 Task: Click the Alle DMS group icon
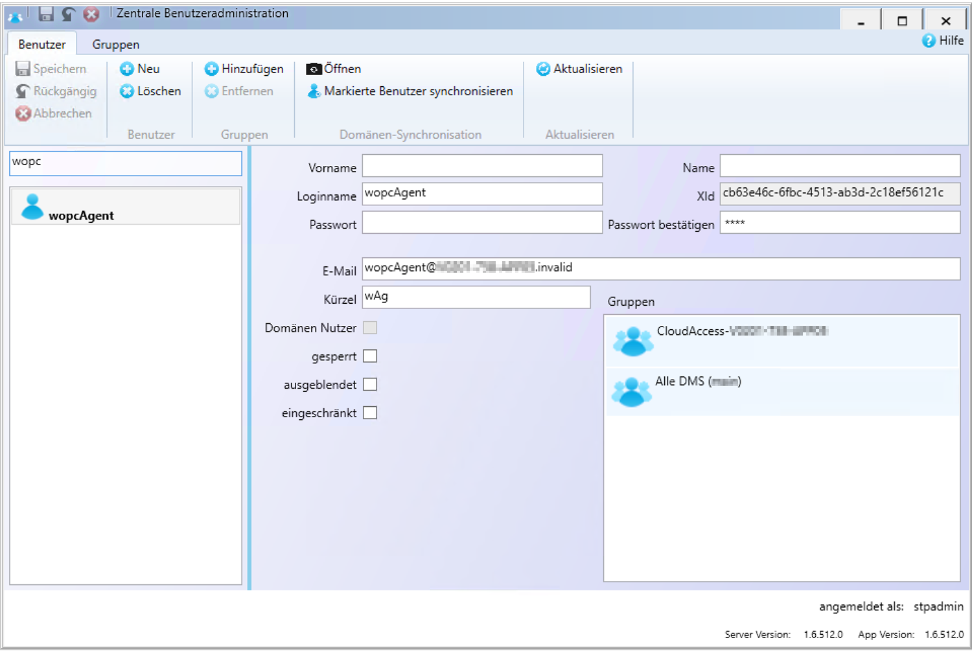coord(632,392)
